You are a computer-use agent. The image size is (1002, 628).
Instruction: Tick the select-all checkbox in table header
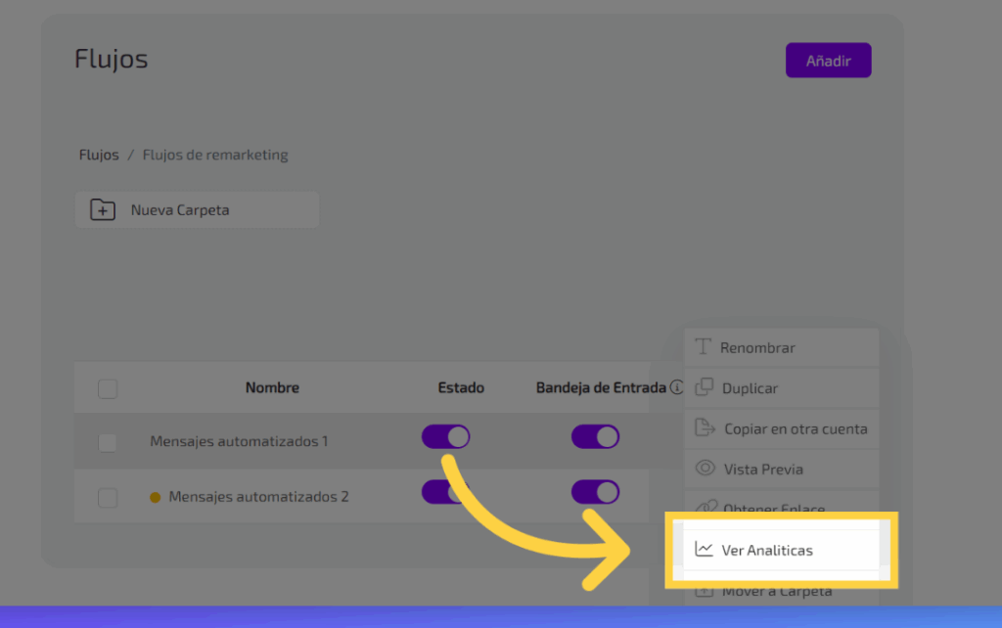[108, 389]
